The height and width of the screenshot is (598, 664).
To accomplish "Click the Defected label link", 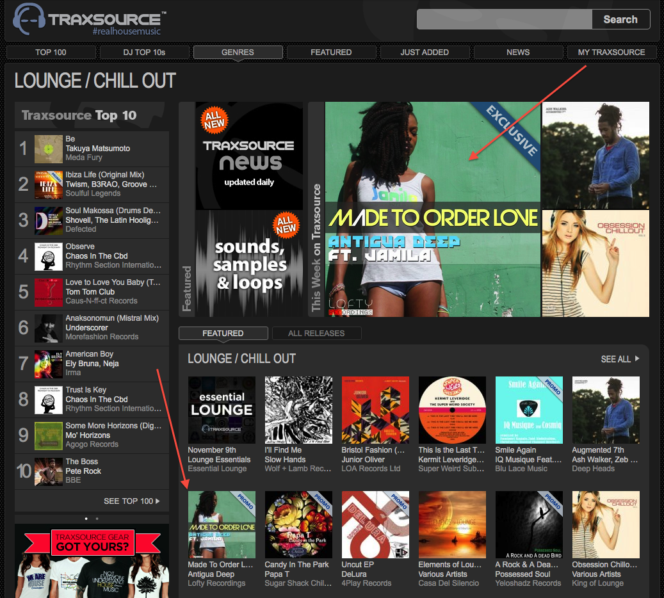I will (x=81, y=229).
